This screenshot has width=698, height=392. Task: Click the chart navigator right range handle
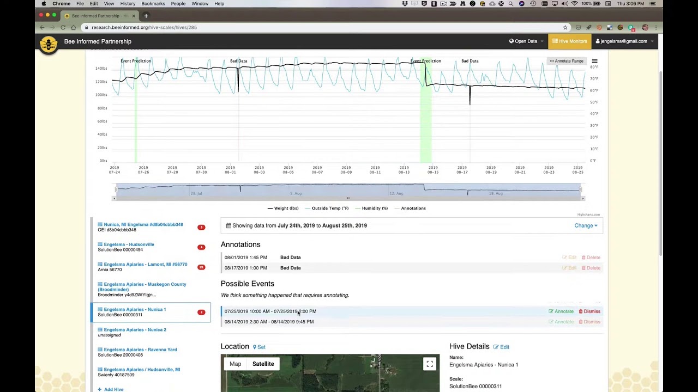coord(581,189)
